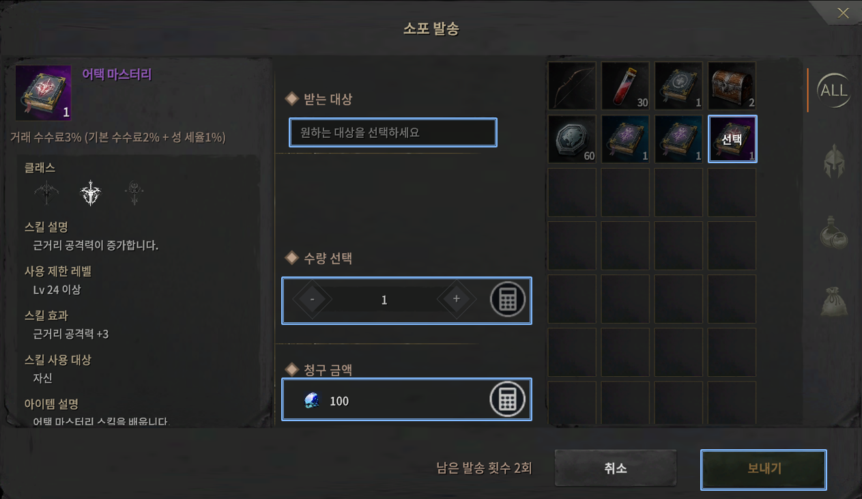Select the treasure chest item
862x499 pixels.
[732, 86]
